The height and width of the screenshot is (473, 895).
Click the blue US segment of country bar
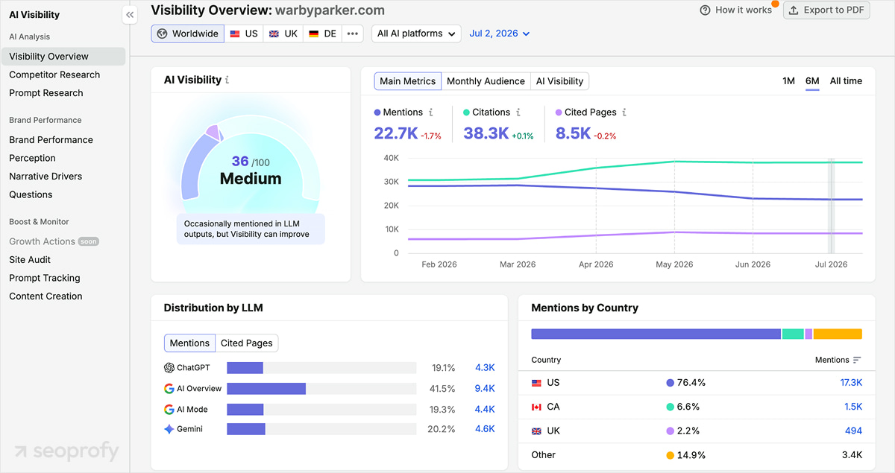click(656, 334)
